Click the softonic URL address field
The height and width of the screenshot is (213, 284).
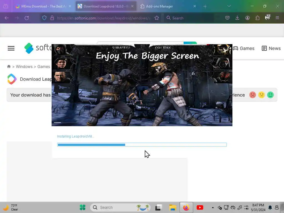coord(104,18)
